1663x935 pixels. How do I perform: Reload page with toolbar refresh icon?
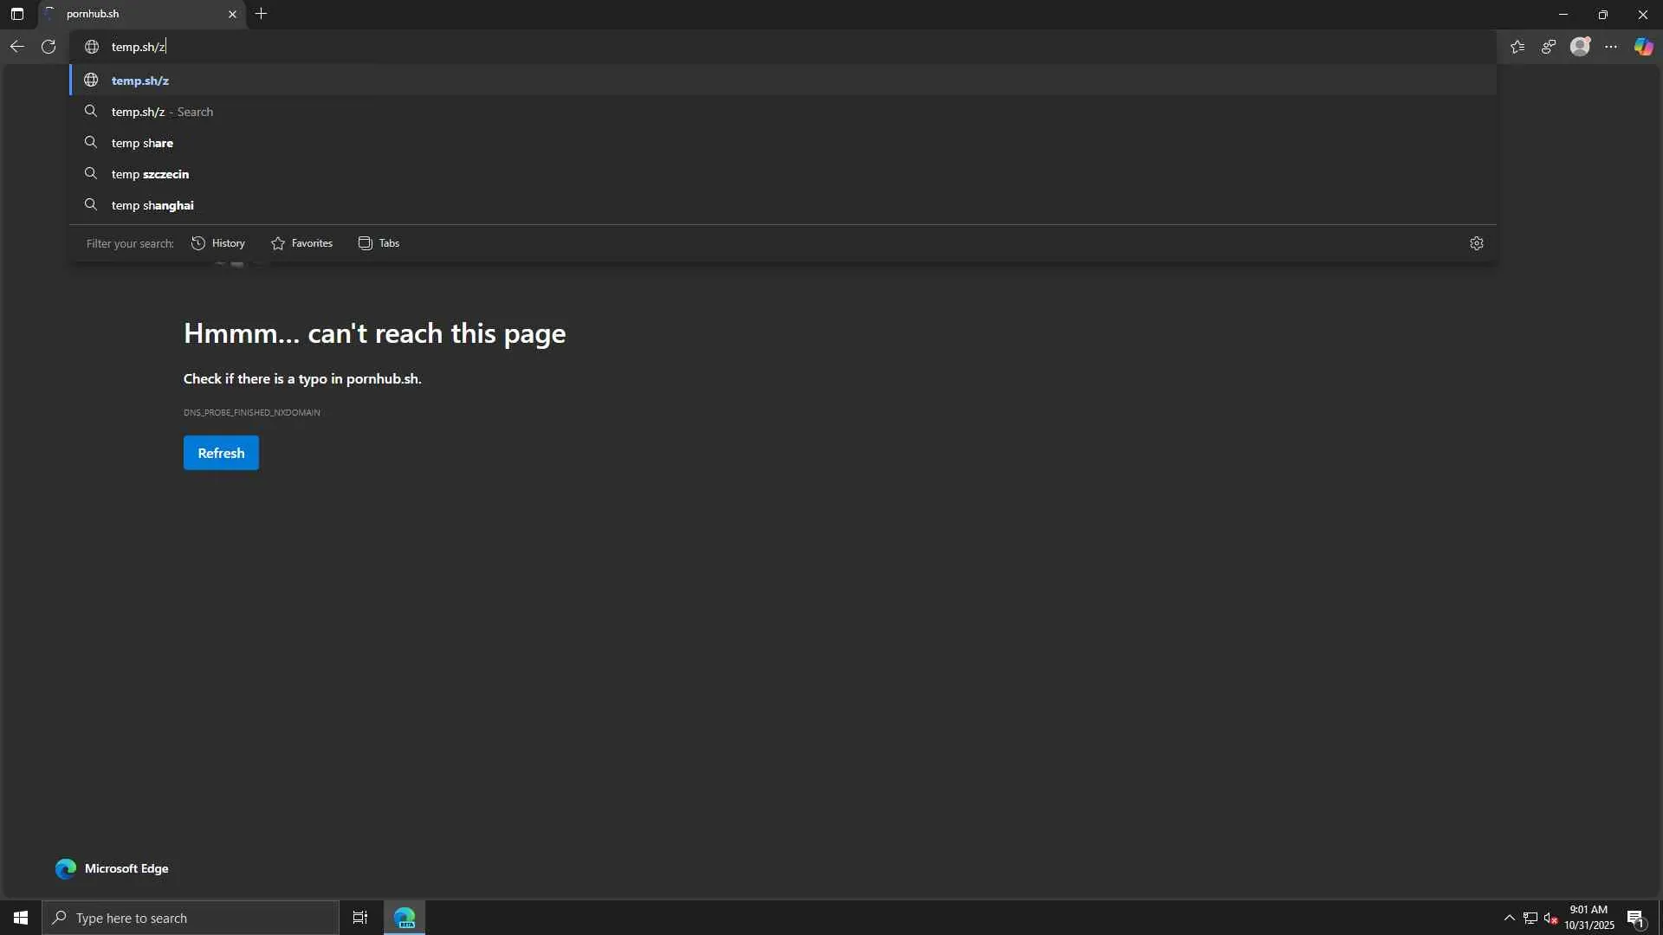pyautogui.click(x=49, y=47)
